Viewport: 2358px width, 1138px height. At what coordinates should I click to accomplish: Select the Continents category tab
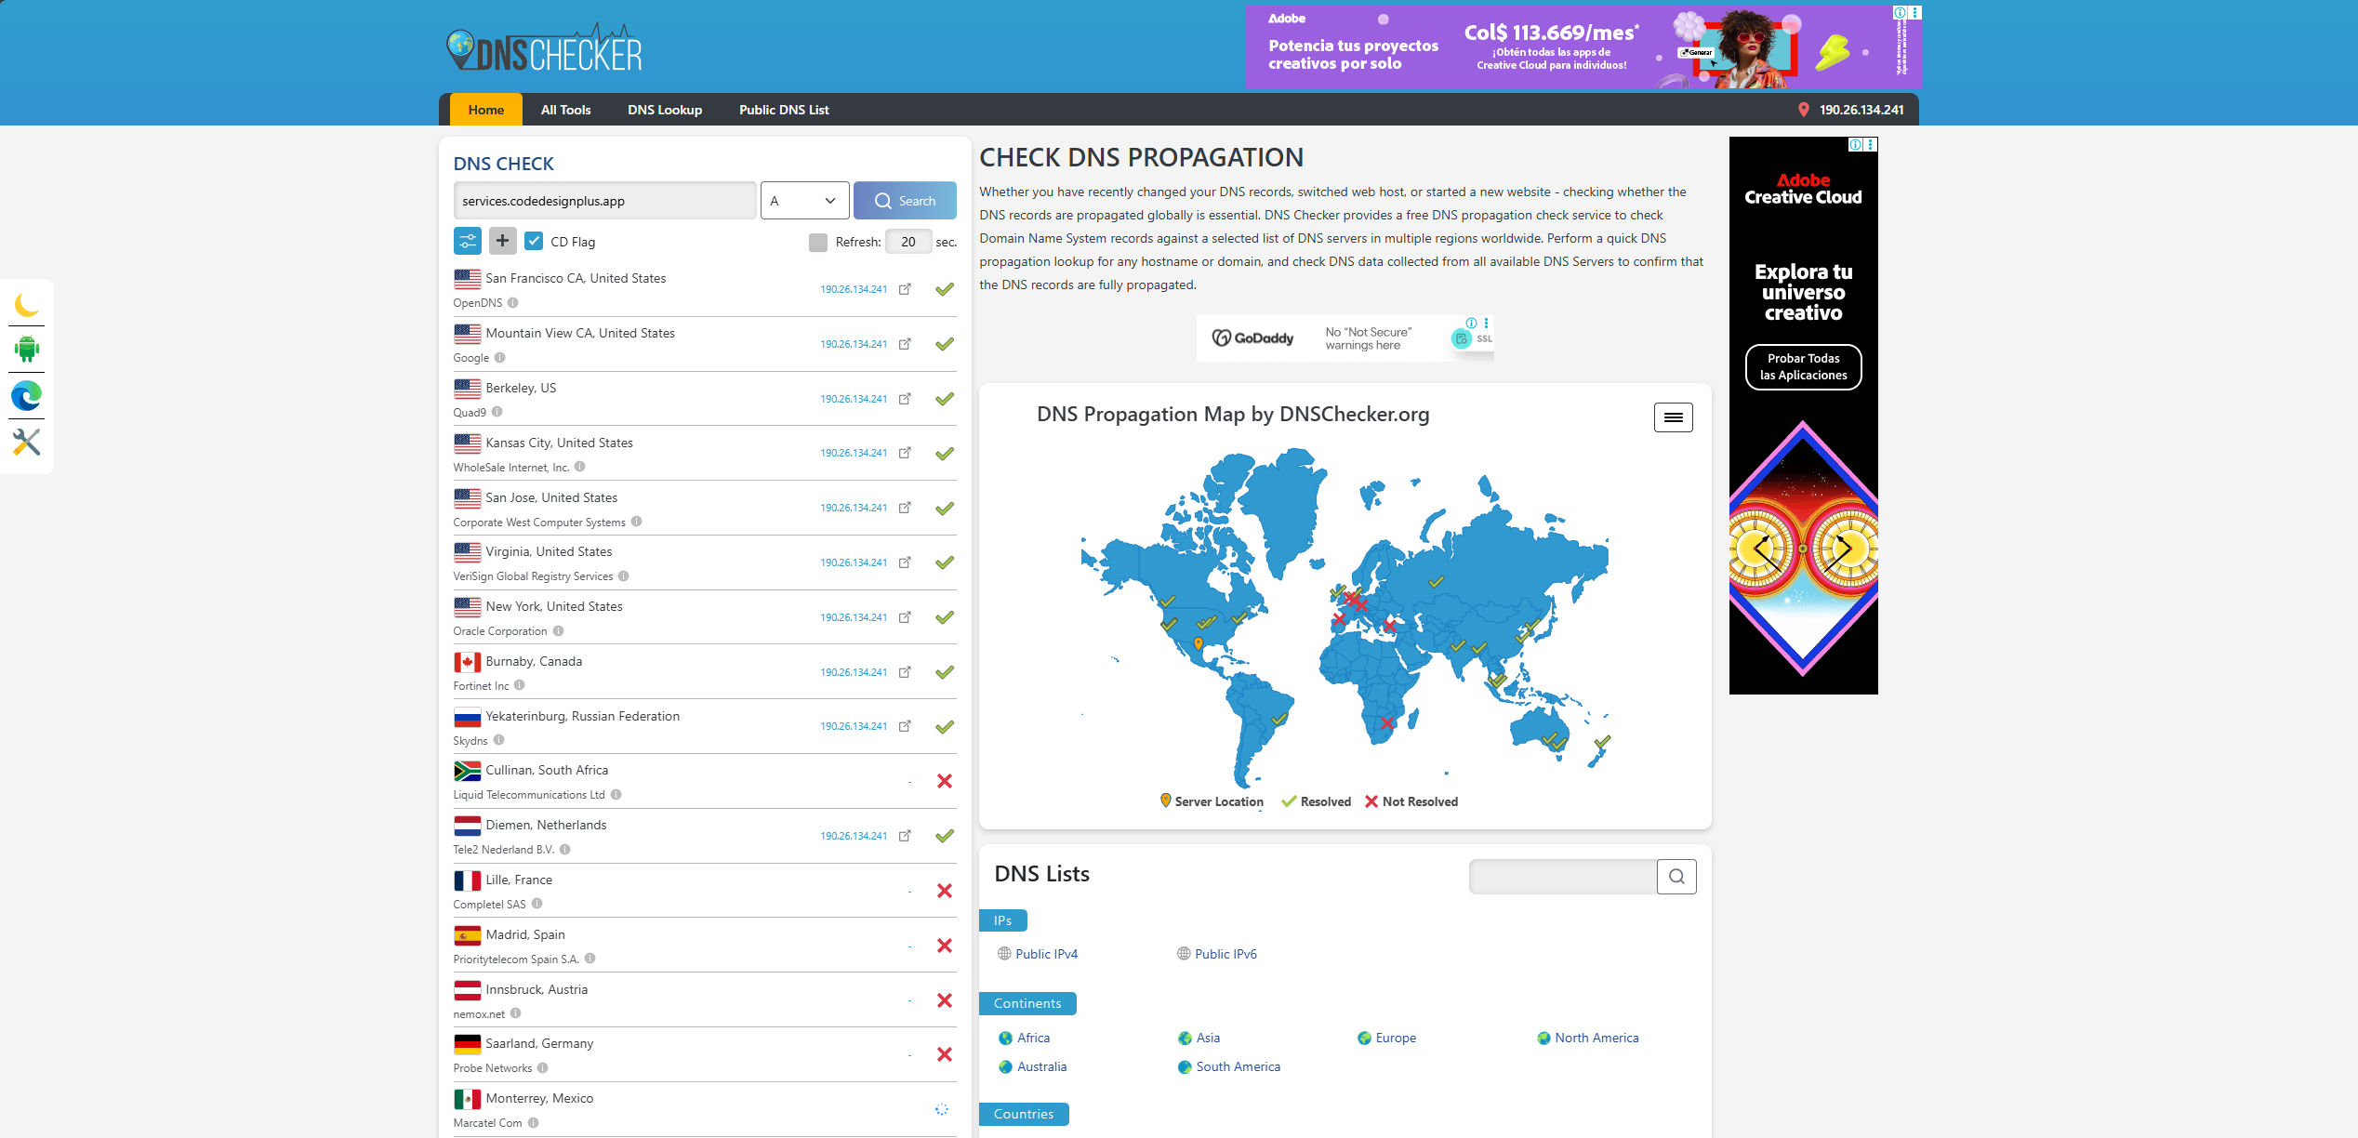[1027, 1003]
